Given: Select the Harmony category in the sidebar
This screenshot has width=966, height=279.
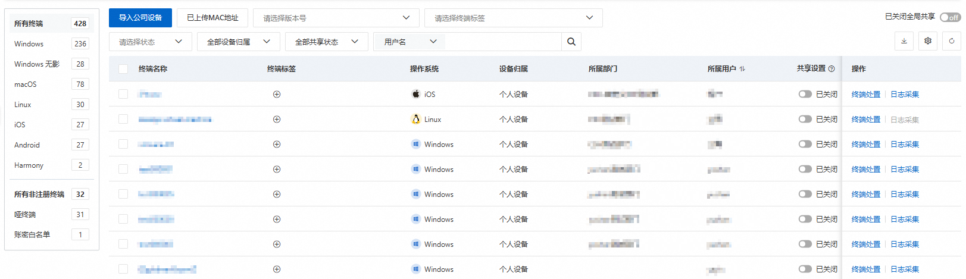Looking at the screenshot, I should [51, 165].
